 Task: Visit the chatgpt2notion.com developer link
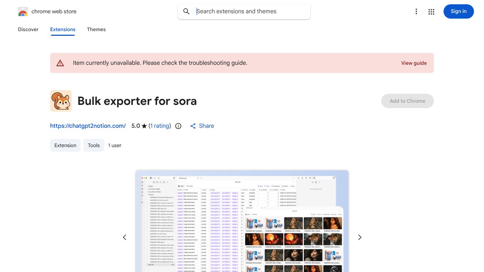(x=88, y=126)
